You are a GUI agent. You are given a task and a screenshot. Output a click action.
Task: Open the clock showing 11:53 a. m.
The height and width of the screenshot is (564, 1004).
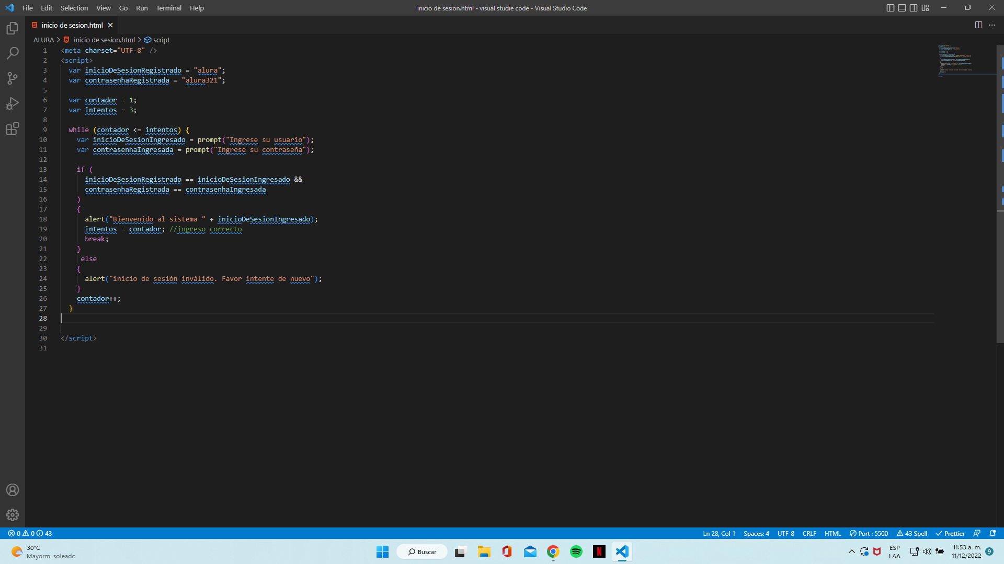966,551
